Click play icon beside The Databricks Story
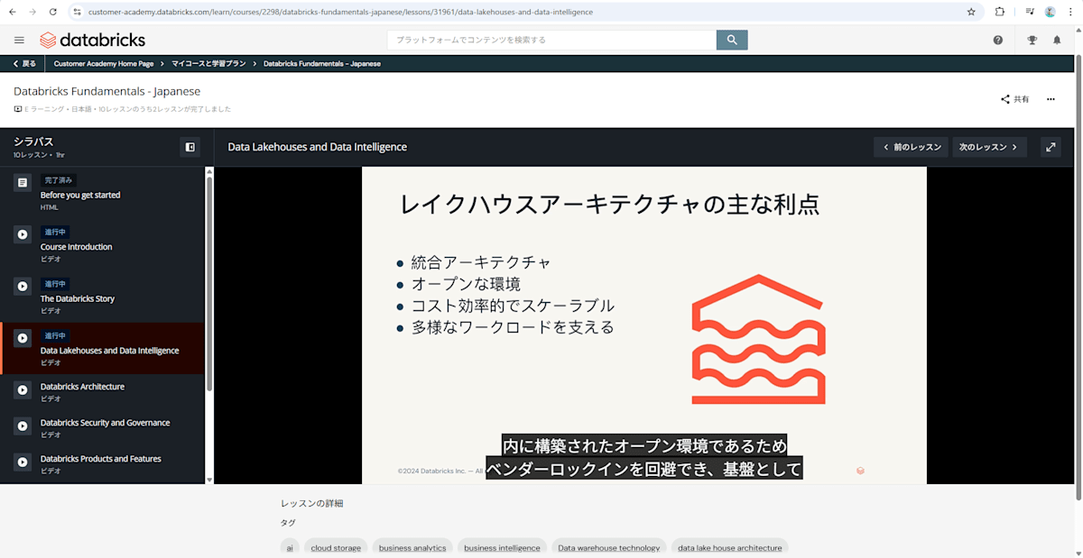Screen dimensions: 1083x558 pyautogui.click(x=23, y=286)
